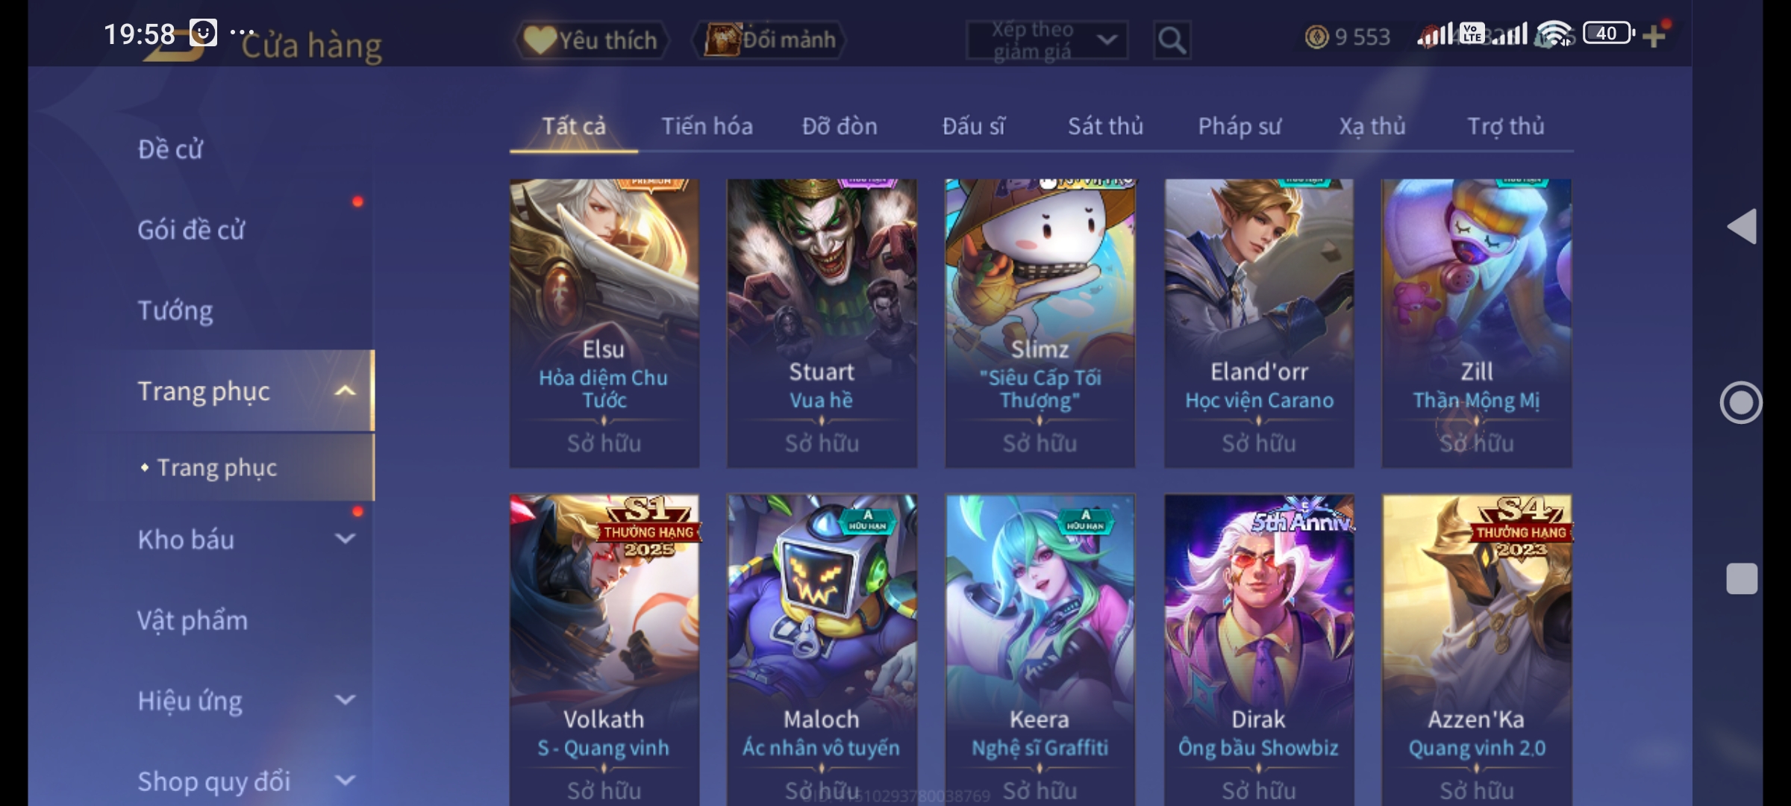The height and width of the screenshot is (806, 1791).
Task: Tap the Android recents square button
Action: coord(1742,578)
